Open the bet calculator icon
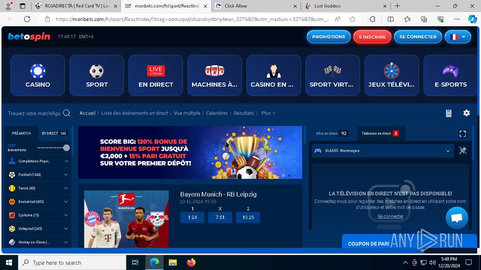This screenshot has width=481, height=270. coord(449,113)
